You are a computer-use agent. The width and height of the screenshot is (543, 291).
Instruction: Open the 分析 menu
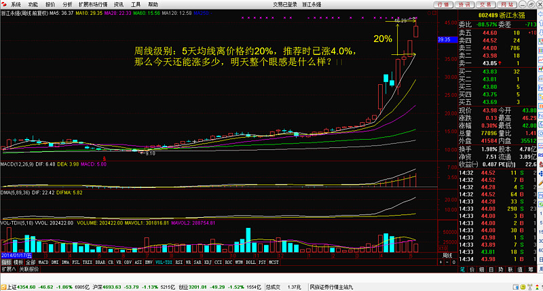[67, 4]
